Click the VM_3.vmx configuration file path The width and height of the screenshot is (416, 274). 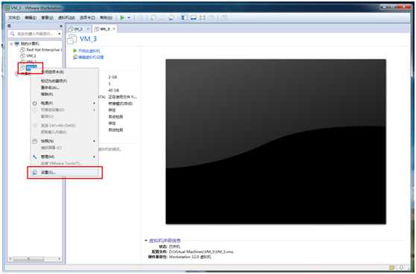[x=201, y=252]
